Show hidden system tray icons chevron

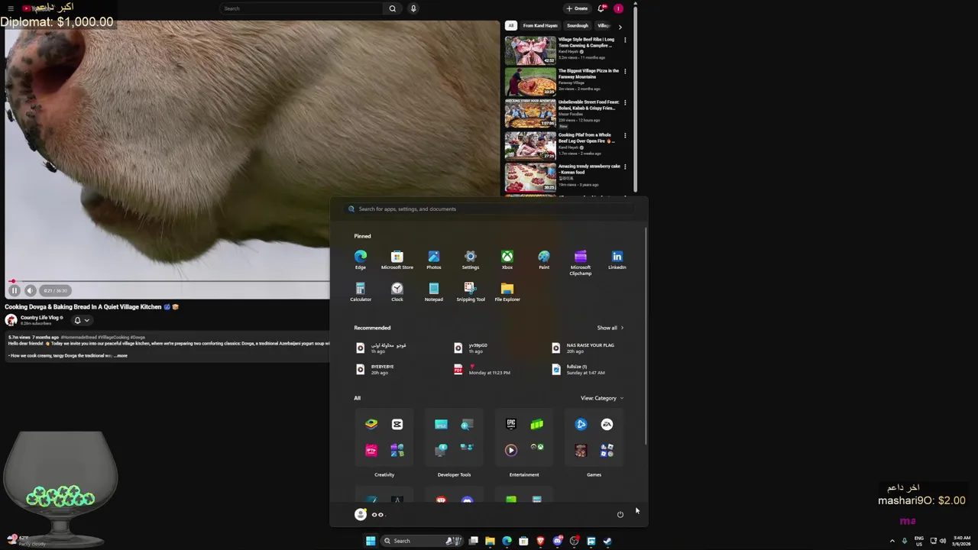[x=892, y=541]
